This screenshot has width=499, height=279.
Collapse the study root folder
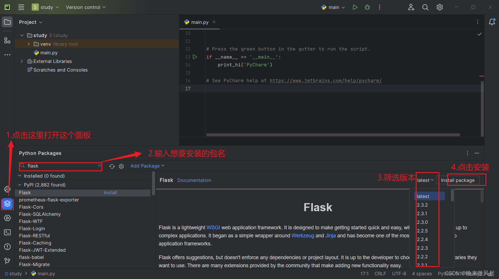click(22, 35)
